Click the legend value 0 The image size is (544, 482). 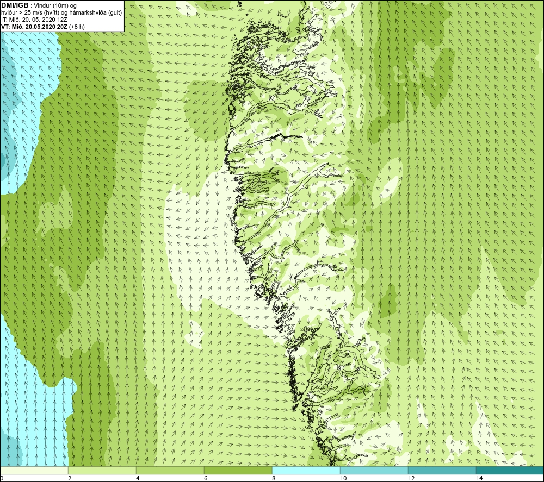click(x=2, y=478)
